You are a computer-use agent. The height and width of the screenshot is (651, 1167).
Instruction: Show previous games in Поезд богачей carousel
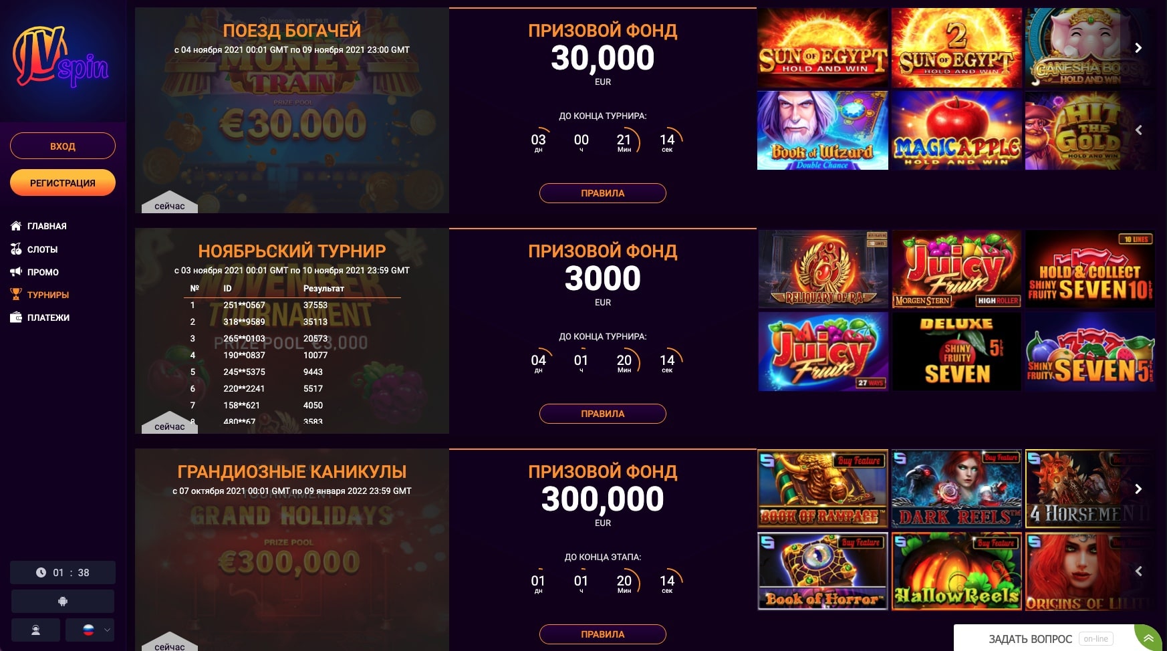[x=1138, y=130]
